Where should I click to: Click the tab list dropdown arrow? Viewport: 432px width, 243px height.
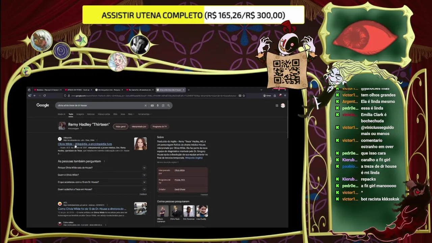tap(261, 90)
